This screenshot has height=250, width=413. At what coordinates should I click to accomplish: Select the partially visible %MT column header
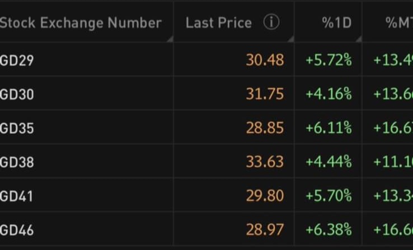(x=398, y=23)
